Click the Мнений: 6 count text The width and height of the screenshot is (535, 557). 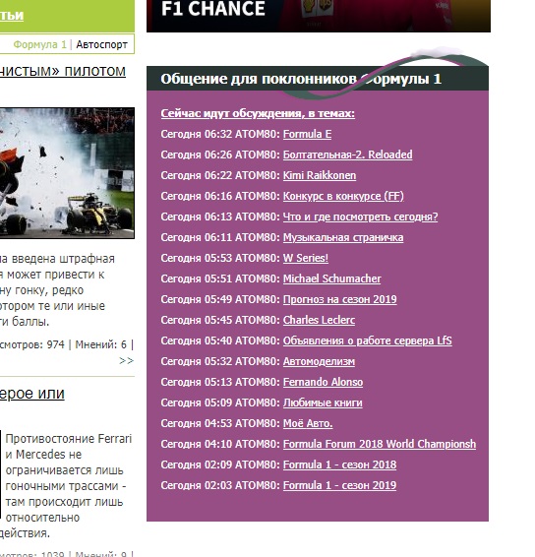click(x=101, y=344)
